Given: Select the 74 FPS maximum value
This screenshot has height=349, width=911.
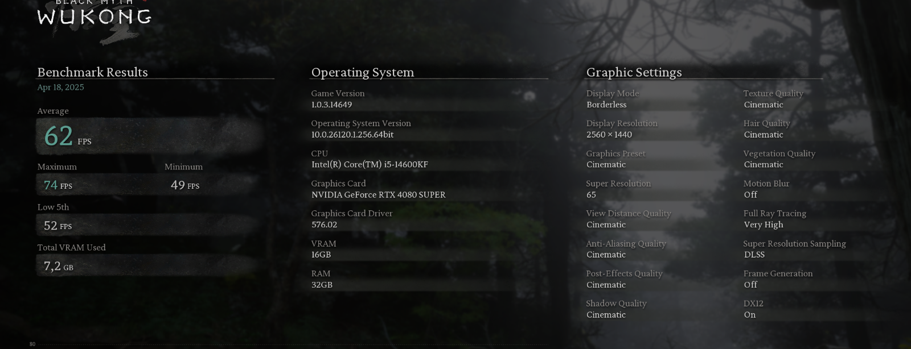Looking at the screenshot, I should point(58,185).
